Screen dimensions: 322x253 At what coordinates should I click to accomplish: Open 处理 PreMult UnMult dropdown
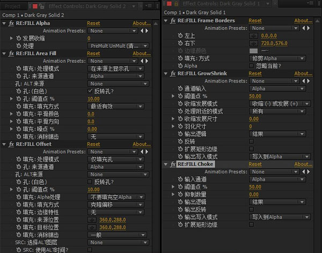point(118,46)
